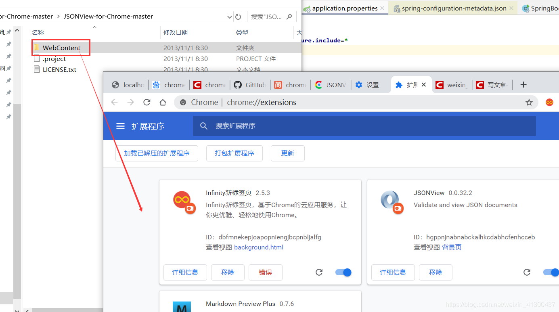The height and width of the screenshot is (312, 559).
Task: Click the Explorer search box
Action: [271, 17]
